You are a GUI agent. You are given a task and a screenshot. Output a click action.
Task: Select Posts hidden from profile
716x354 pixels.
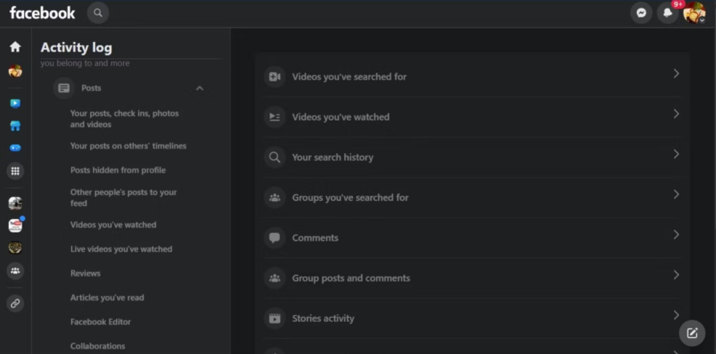pos(118,170)
